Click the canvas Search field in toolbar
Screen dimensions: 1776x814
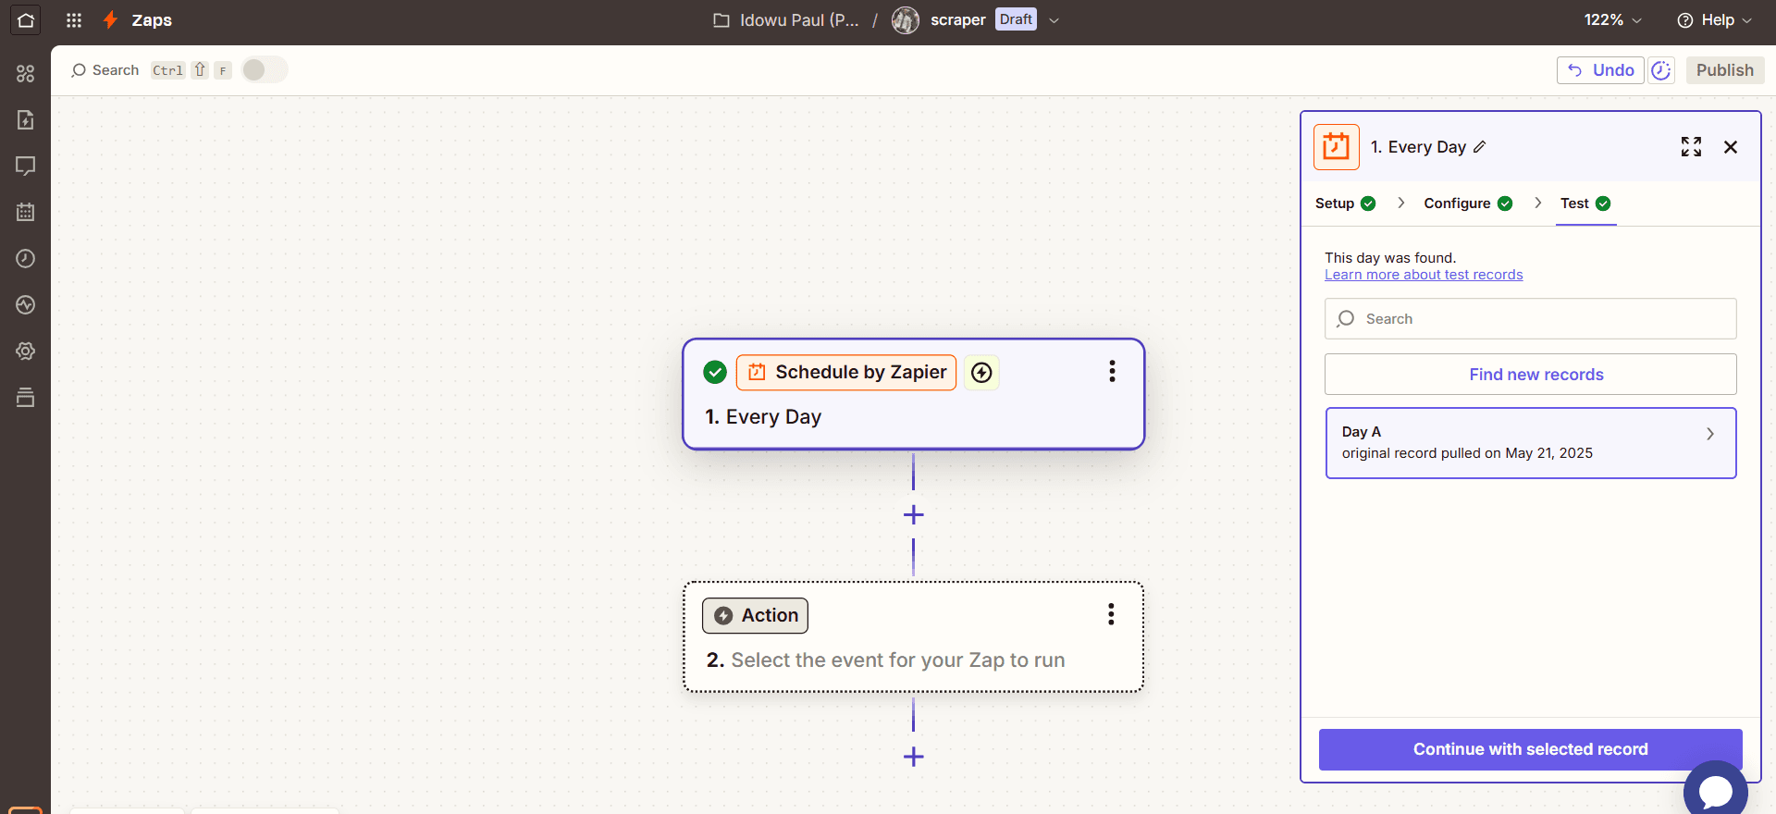[x=151, y=70]
